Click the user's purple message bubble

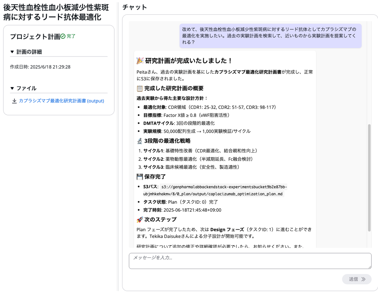pyautogui.click(x=270, y=36)
